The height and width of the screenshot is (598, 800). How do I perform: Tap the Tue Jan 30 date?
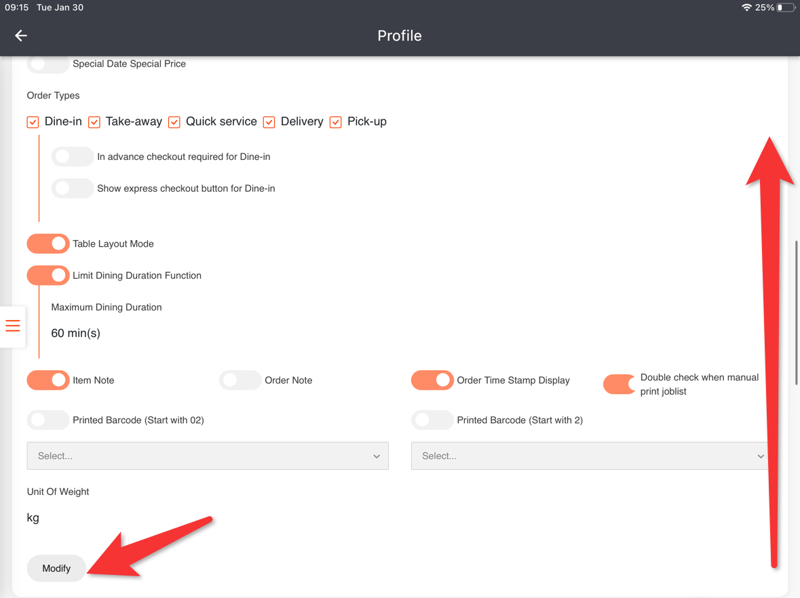(x=60, y=7)
